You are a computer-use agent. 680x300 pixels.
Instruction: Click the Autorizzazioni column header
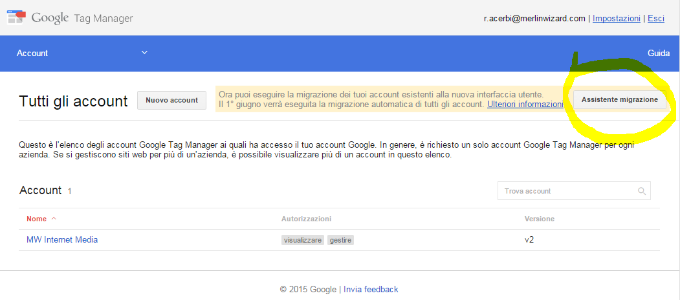(x=306, y=219)
